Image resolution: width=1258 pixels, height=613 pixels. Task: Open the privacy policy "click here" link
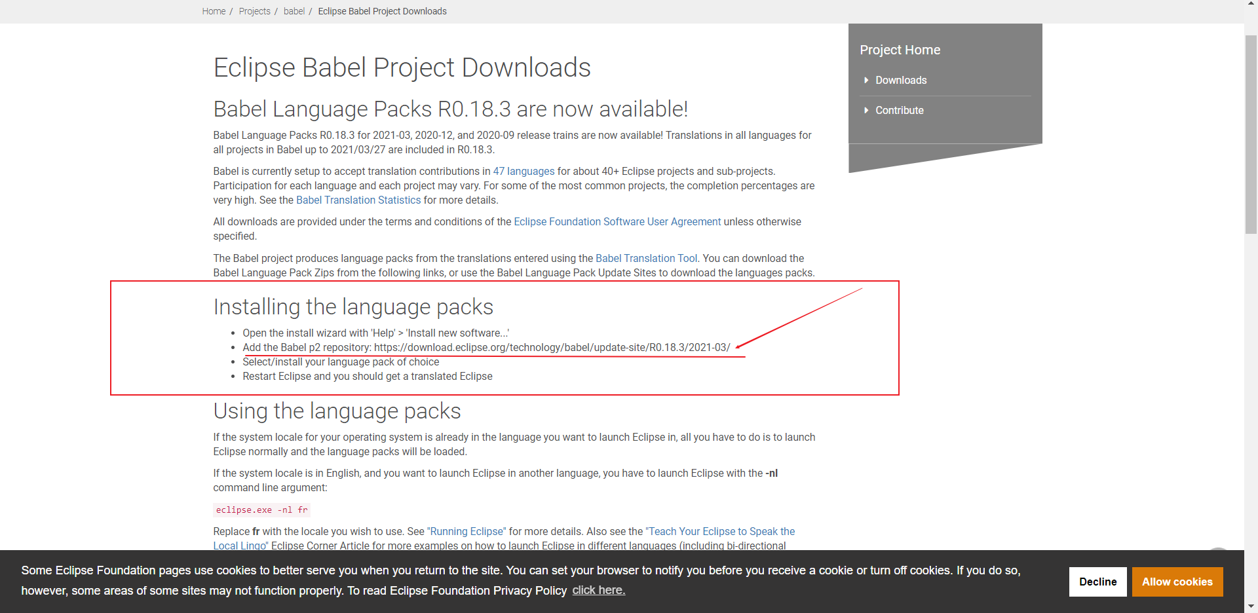click(598, 590)
